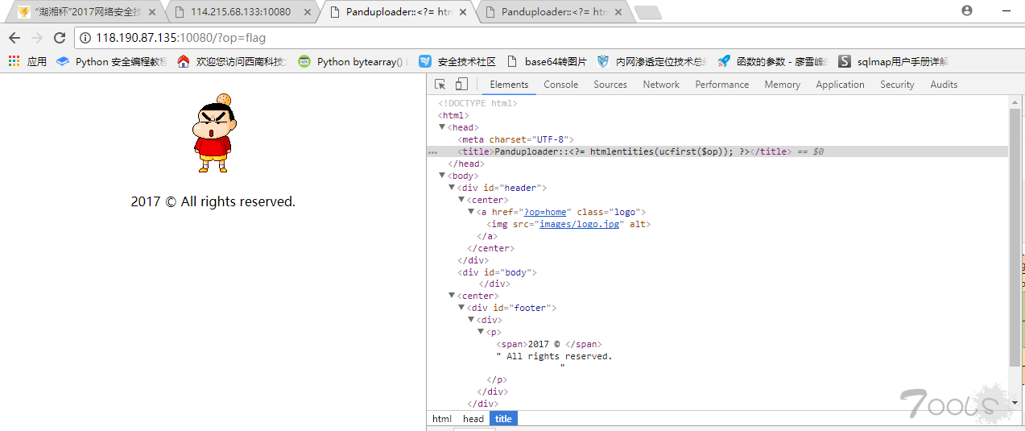Open Python 安全编程教程 bookmark
1025x431 pixels.
coord(112,61)
